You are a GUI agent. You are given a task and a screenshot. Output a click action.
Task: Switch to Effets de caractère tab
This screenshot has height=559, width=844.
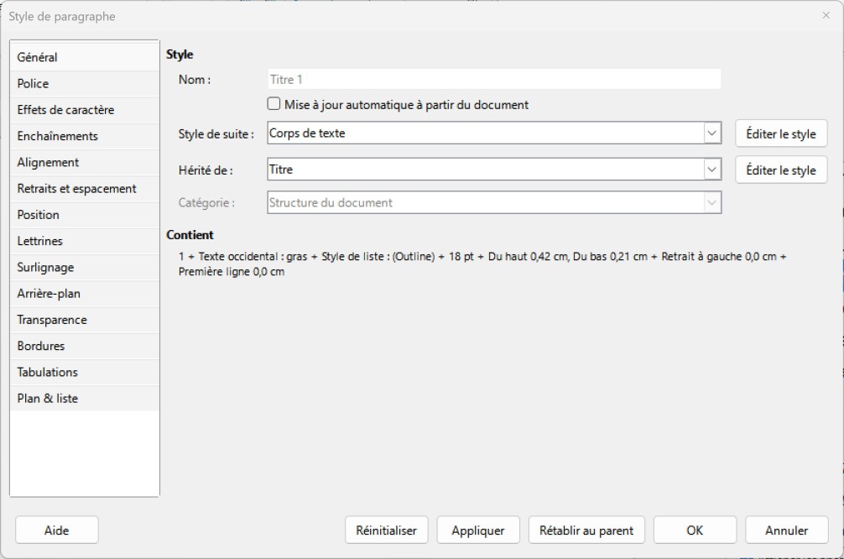65,110
